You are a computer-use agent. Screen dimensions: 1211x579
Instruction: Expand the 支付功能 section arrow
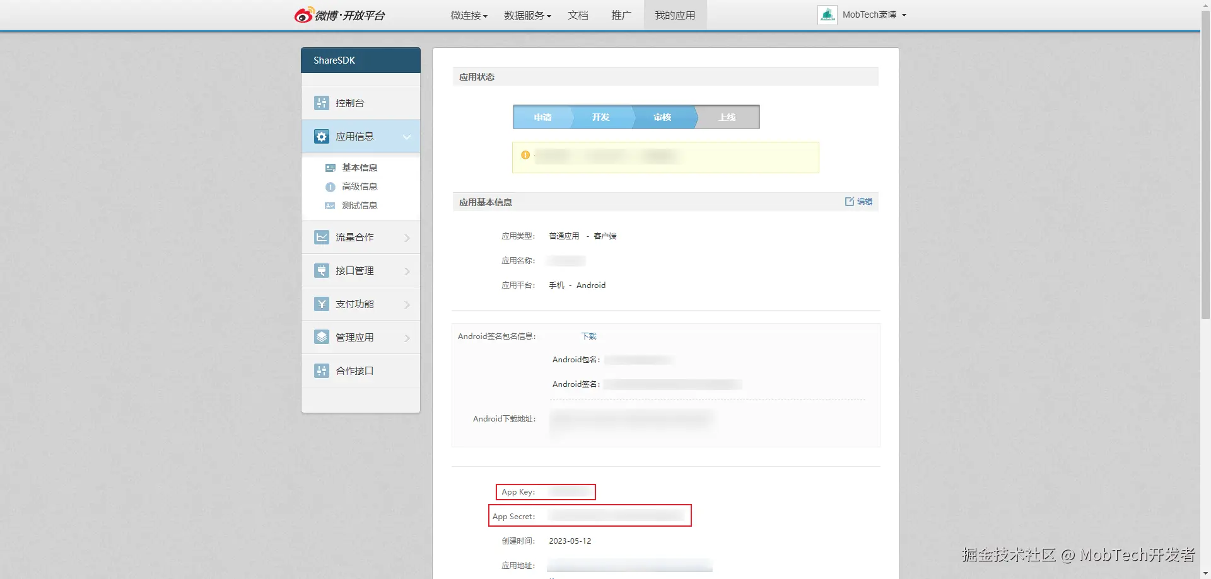click(407, 304)
